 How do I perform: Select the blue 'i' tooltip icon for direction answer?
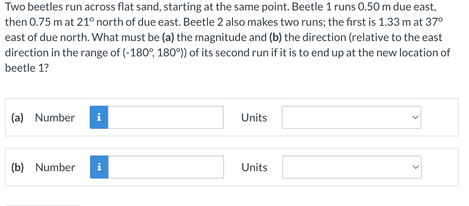coord(100,167)
